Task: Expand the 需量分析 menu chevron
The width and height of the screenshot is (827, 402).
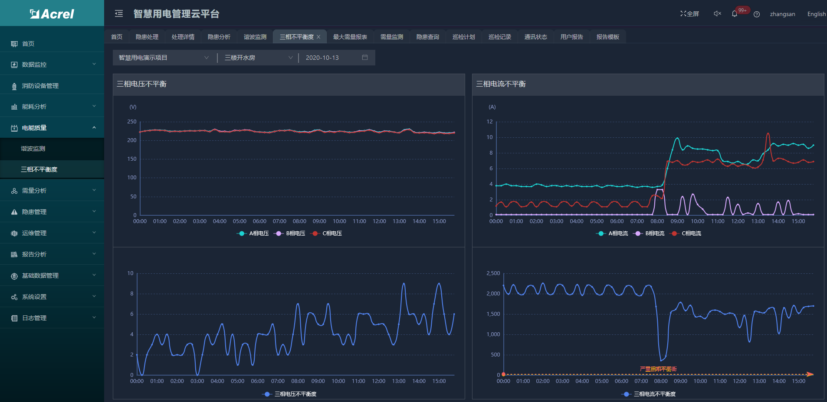Action: pos(94,190)
